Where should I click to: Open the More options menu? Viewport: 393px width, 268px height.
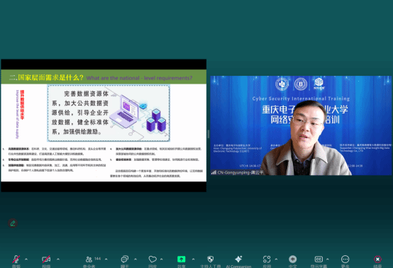click(345, 261)
